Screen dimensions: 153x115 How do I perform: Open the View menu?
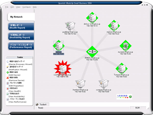(x=18, y=7)
